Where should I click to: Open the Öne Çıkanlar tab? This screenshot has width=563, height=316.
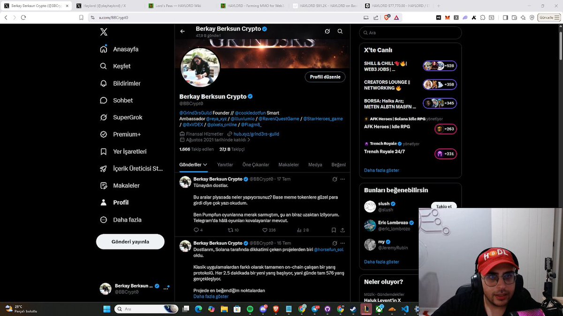click(256, 165)
